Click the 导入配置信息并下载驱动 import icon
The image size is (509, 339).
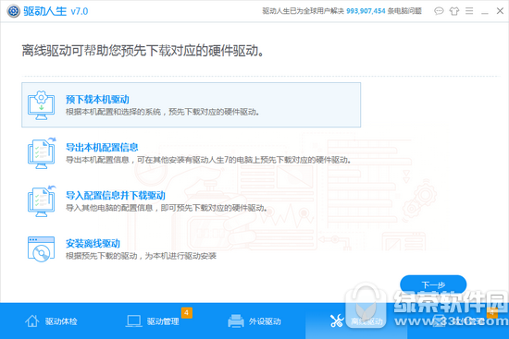[x=42, y=201]
